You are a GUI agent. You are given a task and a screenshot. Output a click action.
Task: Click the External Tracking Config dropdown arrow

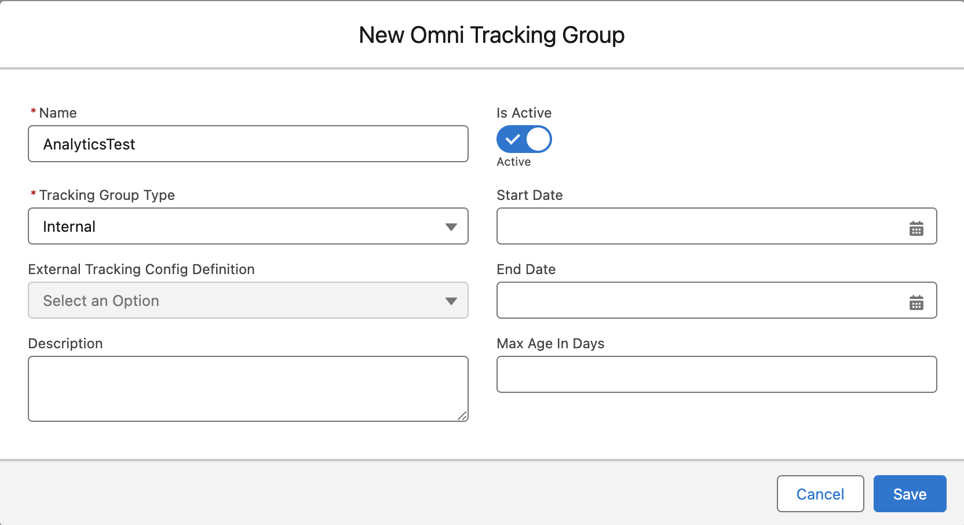(x=451, y=301)
